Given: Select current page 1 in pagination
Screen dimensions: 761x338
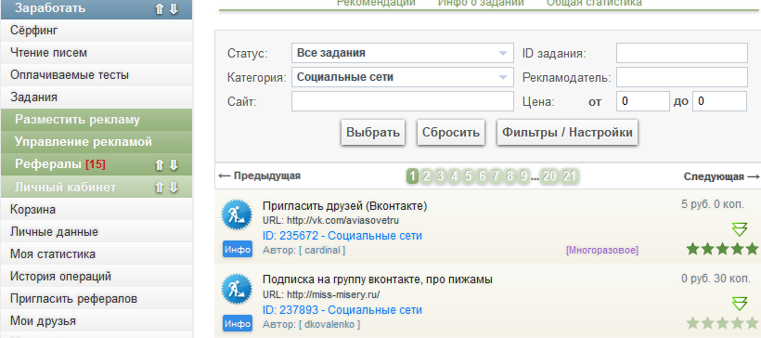Looking at the screenshot, I should click(412, 176).
